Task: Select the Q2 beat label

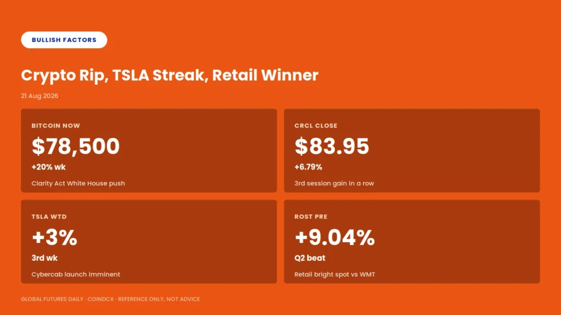Action: point(310,258)
